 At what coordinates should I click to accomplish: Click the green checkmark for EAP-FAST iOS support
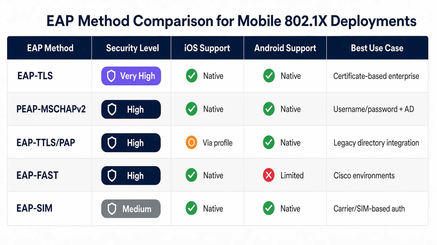191,175
